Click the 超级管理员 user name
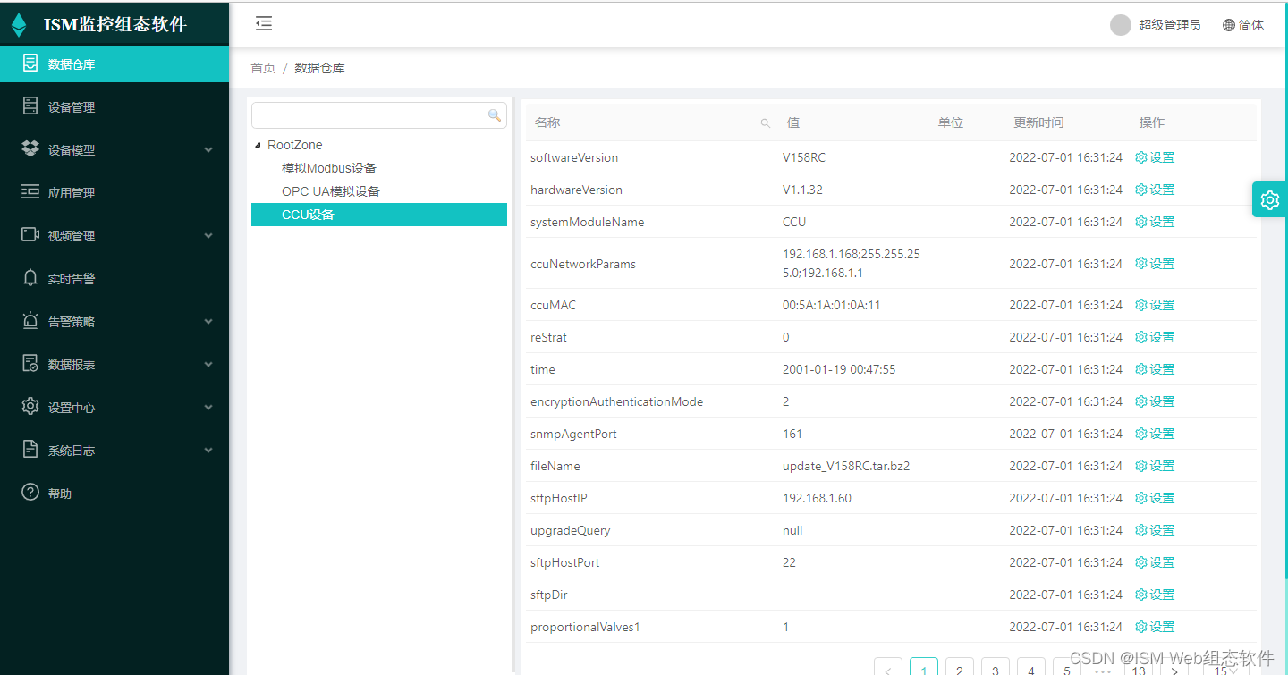This screenshot has height=675, width=1288. click(x=1170, y=25)
